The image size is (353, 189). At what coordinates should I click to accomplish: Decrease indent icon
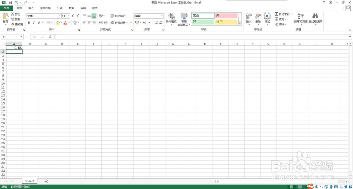click(101, 23)
